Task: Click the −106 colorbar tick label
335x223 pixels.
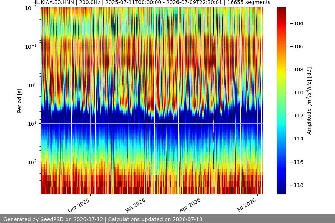Action: [x=297, y=46]
